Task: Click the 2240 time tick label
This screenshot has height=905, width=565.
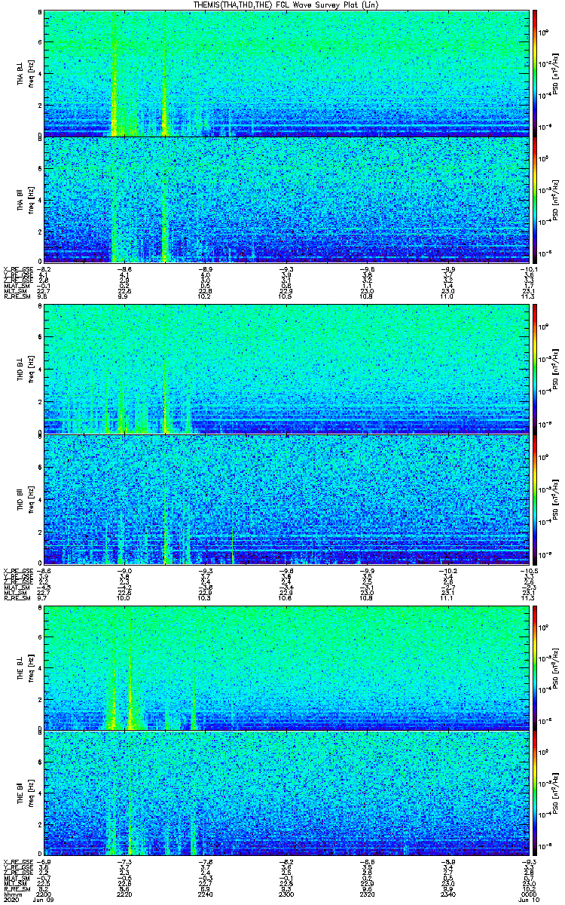Action: [x=205, y=893]
